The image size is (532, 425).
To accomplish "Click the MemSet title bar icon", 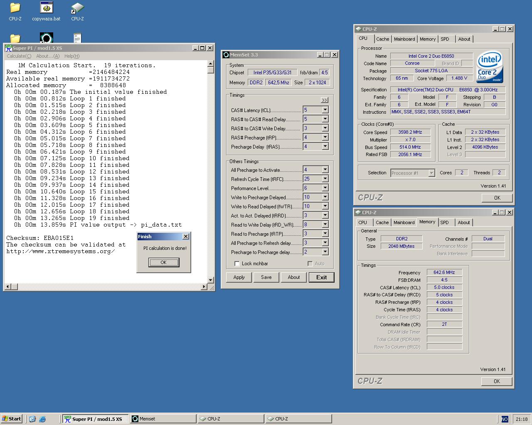I will (226, 55).
